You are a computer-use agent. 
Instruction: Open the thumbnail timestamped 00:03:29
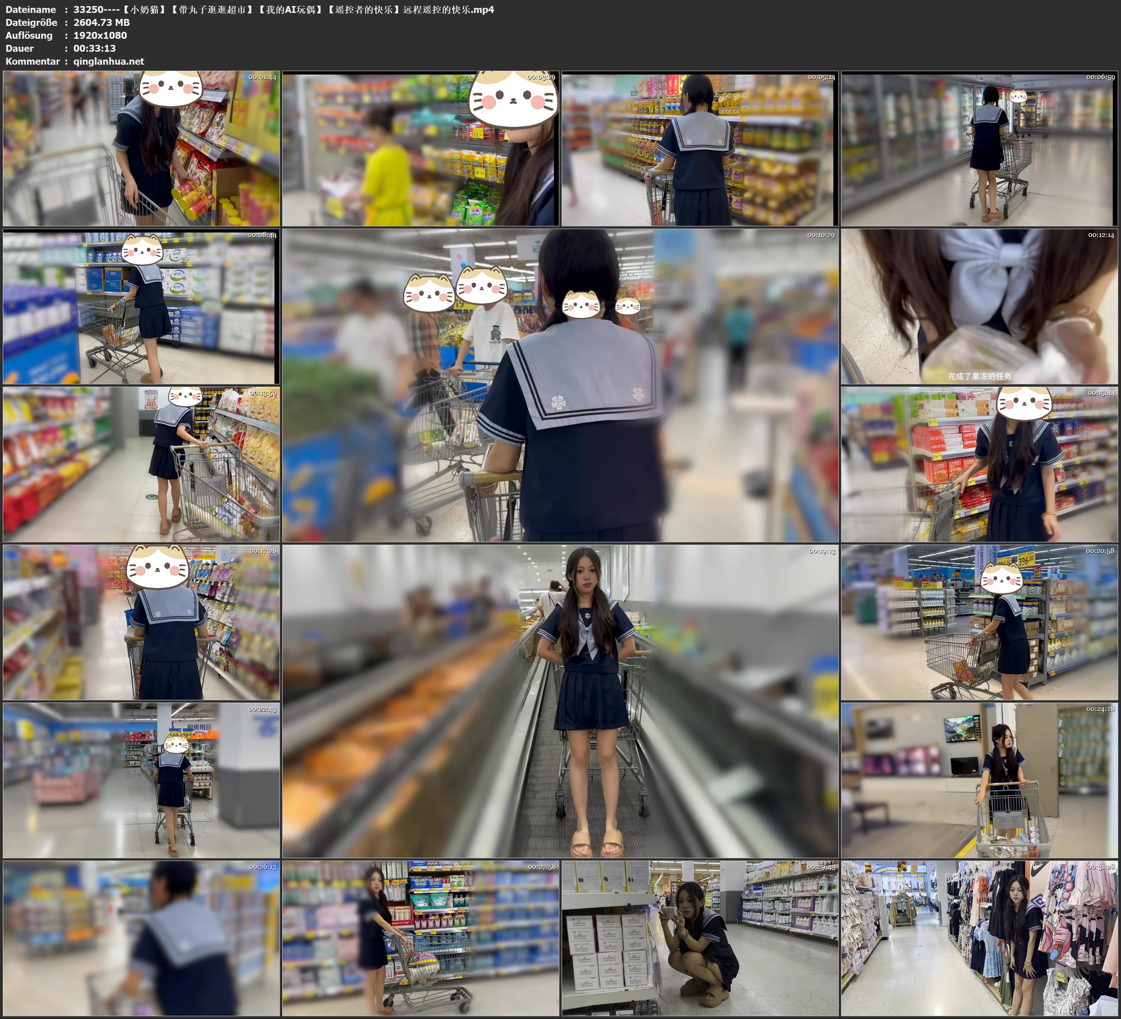point(420,149)
